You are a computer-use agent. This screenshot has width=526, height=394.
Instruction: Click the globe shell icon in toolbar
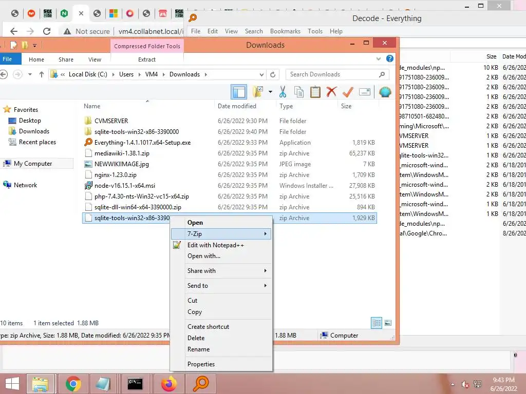pyautogui.click(x=385, y=92)
